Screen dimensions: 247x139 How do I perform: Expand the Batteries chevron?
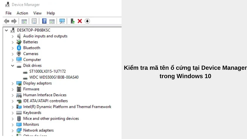pyautogui.click(x=13, y=42)
